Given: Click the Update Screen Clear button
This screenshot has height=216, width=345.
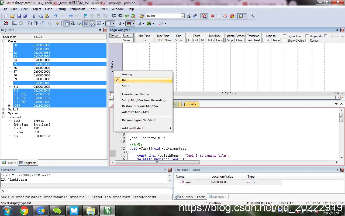Looking at the screenshot, I should [239, 40].
